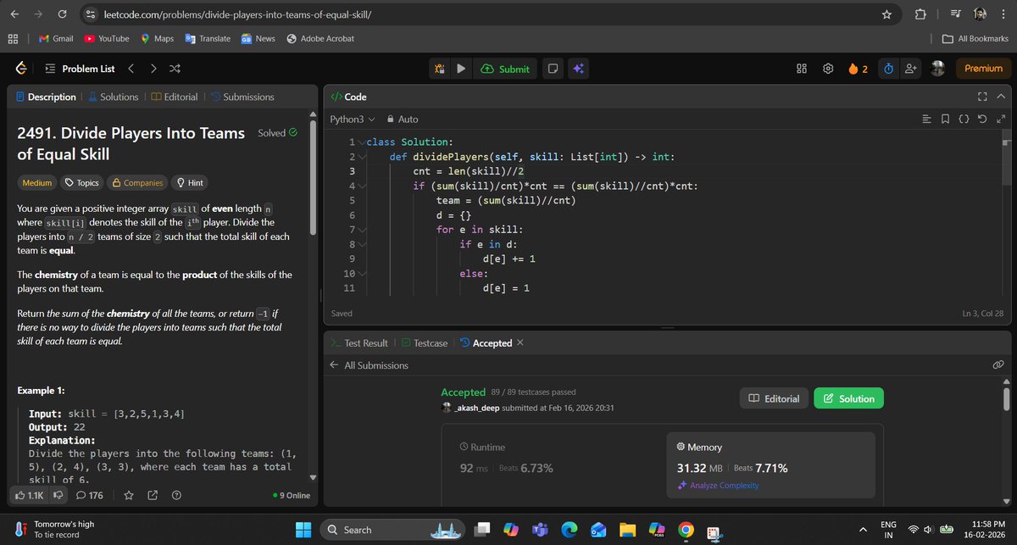Fold code at line 1 class Solution
The image size is (1017, 545).
click(363, 142)
